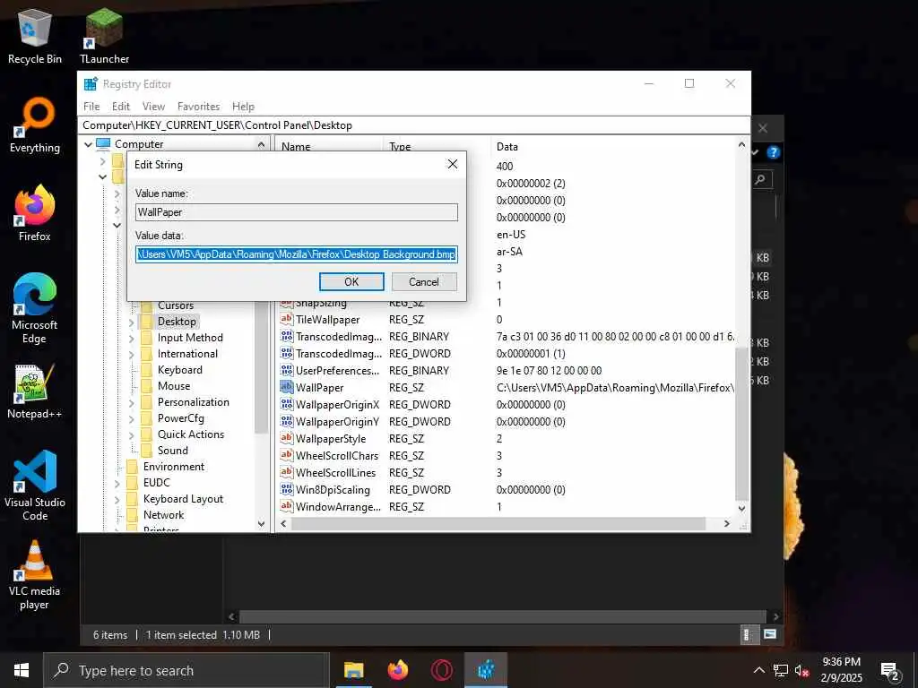Viewport: 918px width, 688px height.
Task: Select the first TranscodedImag... REG_BINARY icon
Action: 286,336
